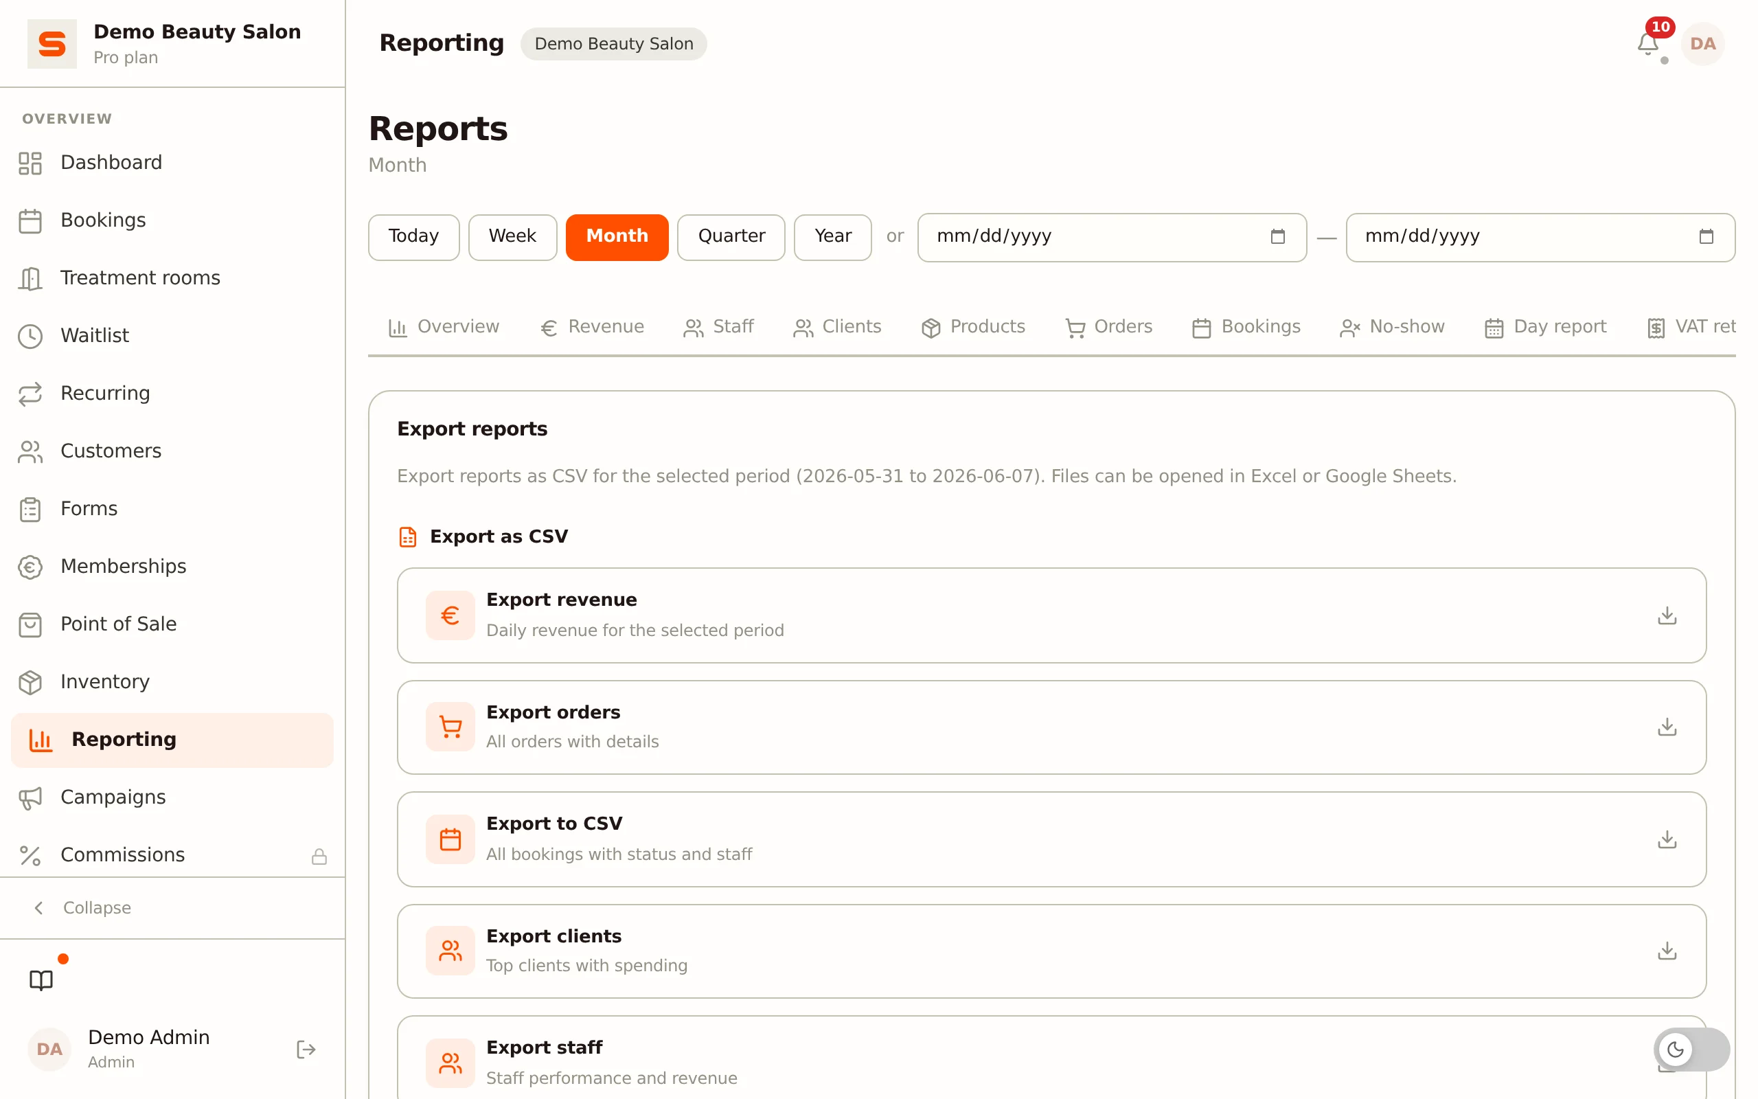Open Treatment rooms in the sidebar
The image size is (1758, 1099).
tap(172, 278)
